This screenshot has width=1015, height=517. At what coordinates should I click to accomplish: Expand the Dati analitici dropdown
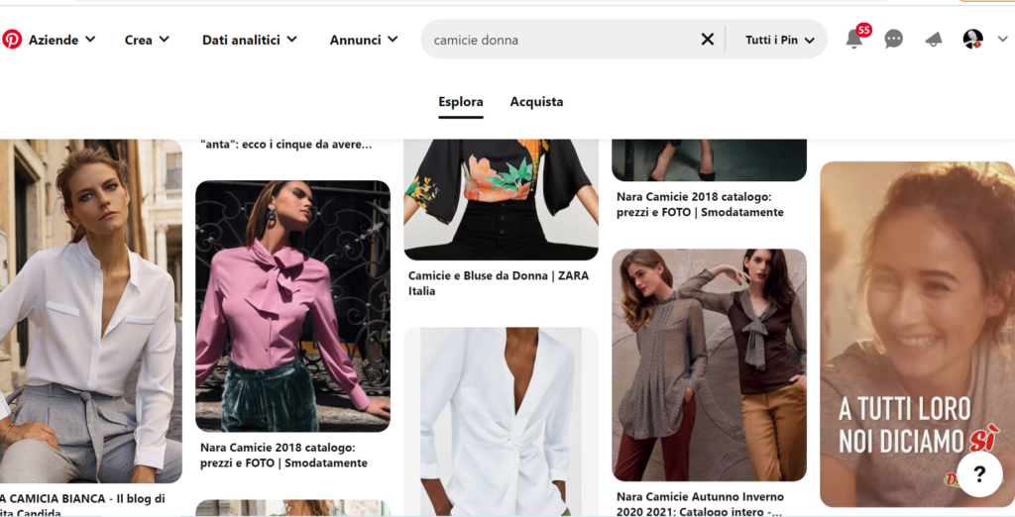click(x=249, y=40)
